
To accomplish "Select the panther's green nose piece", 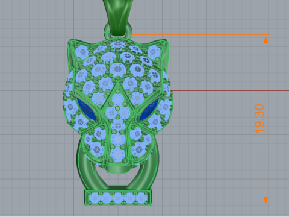I will click(x=118, y=169).
